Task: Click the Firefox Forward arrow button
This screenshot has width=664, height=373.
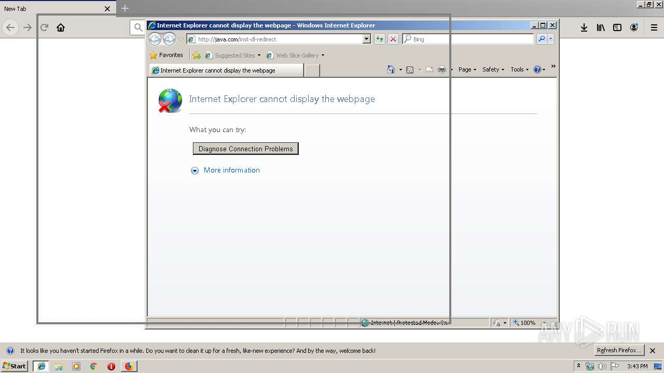Action: click(27, 27)
